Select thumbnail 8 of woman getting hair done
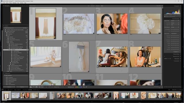Viewport: 184px width, 103px height. click(x=145, y=57)
